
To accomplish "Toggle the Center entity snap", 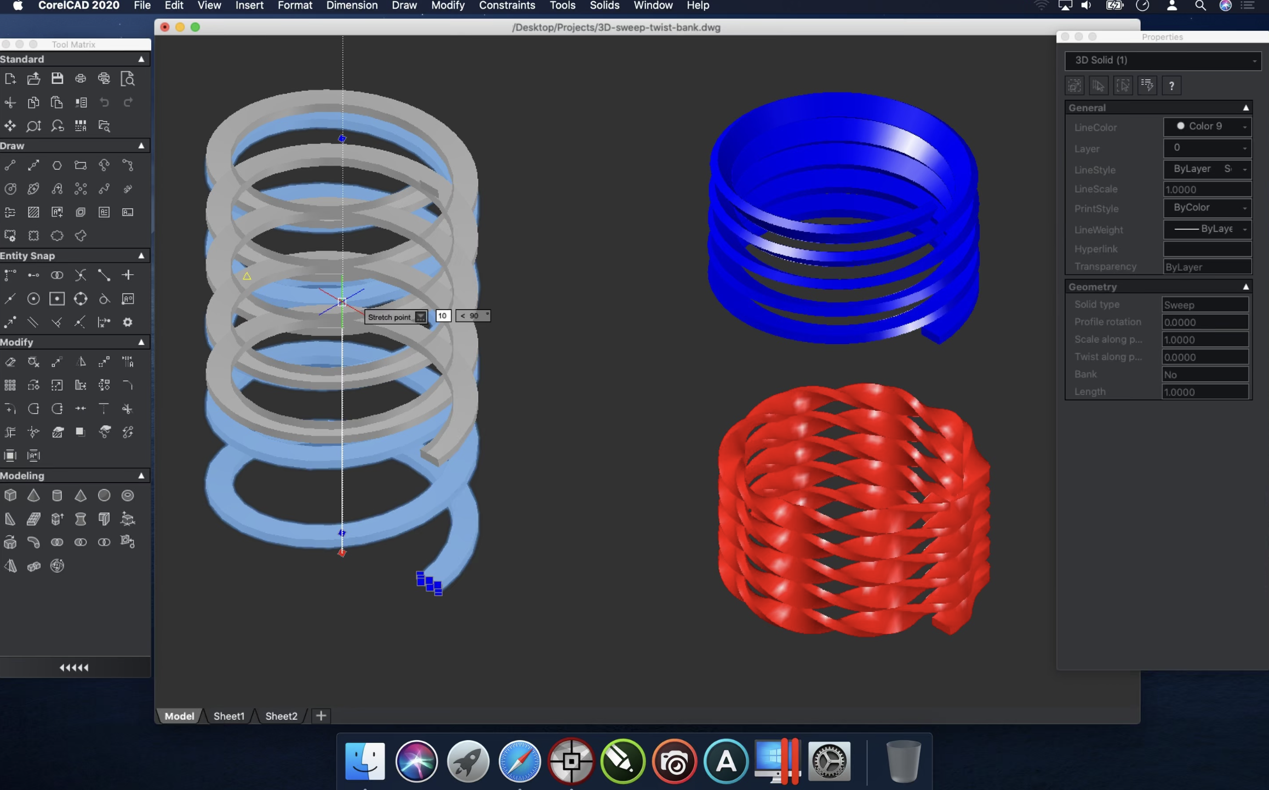I will tap(33, 299).
